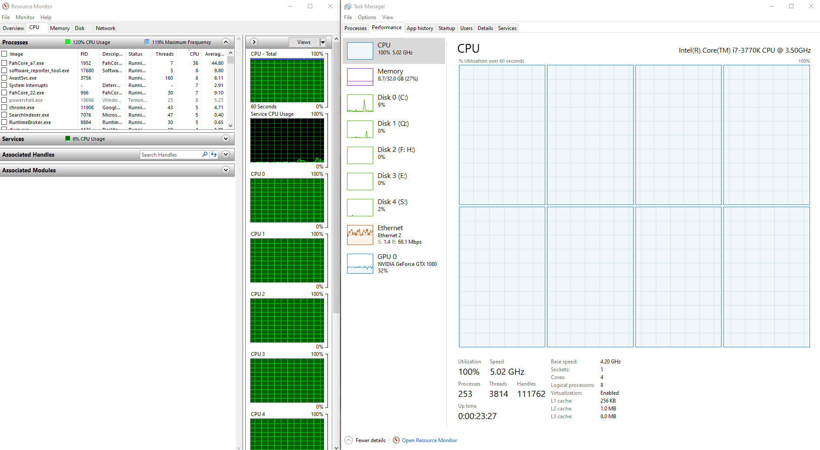Screen dimensions: 820x450
Task: Check the Image select-all checkbox
Action: click(x=4, y=54)
